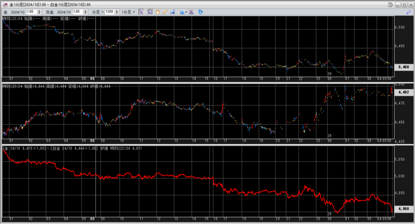
Task: Open the arrow next to the chart indicator icon
Action: (x=186, y=12)
